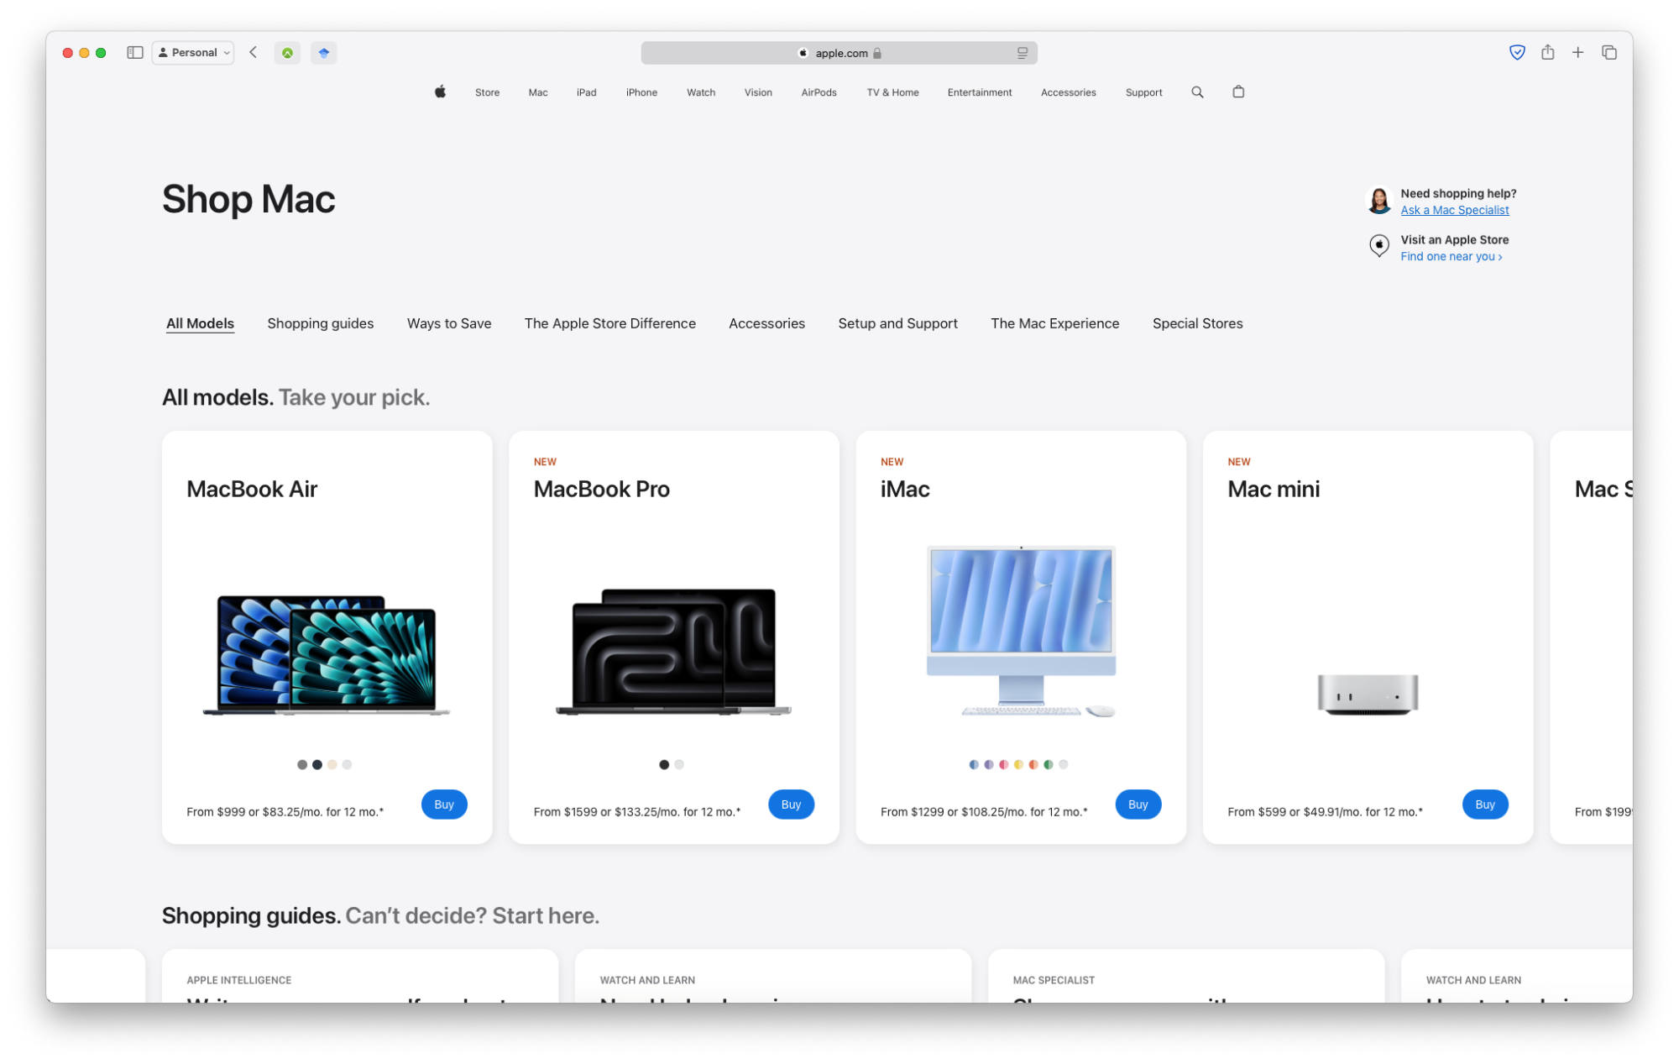Viewport: 1679px width, 1064px height.
Task: Click the 'Mac mini' card title
Action: (1274, 489)
